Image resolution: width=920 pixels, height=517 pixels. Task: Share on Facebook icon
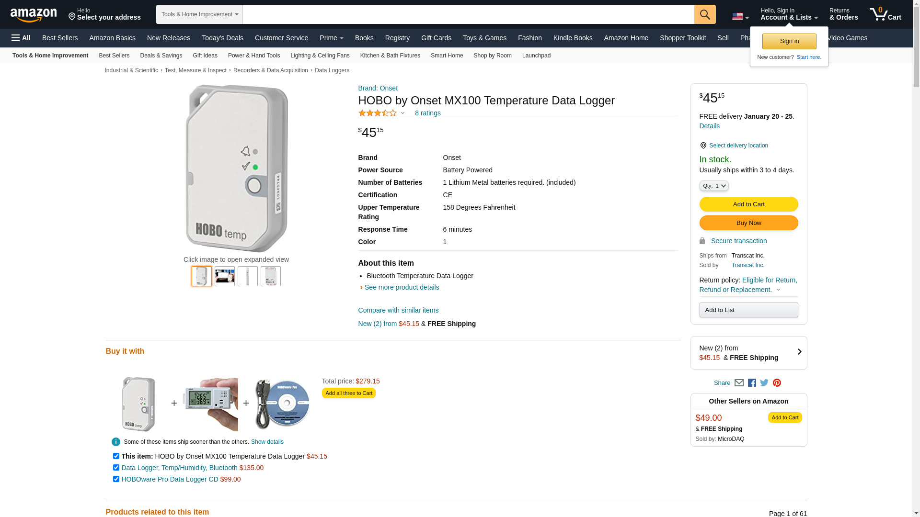pos(752,383)
